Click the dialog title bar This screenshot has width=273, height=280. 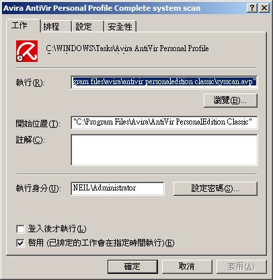124,8
